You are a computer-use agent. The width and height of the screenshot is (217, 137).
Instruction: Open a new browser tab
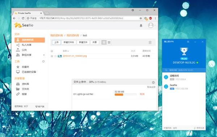click(x=47, y=13)
